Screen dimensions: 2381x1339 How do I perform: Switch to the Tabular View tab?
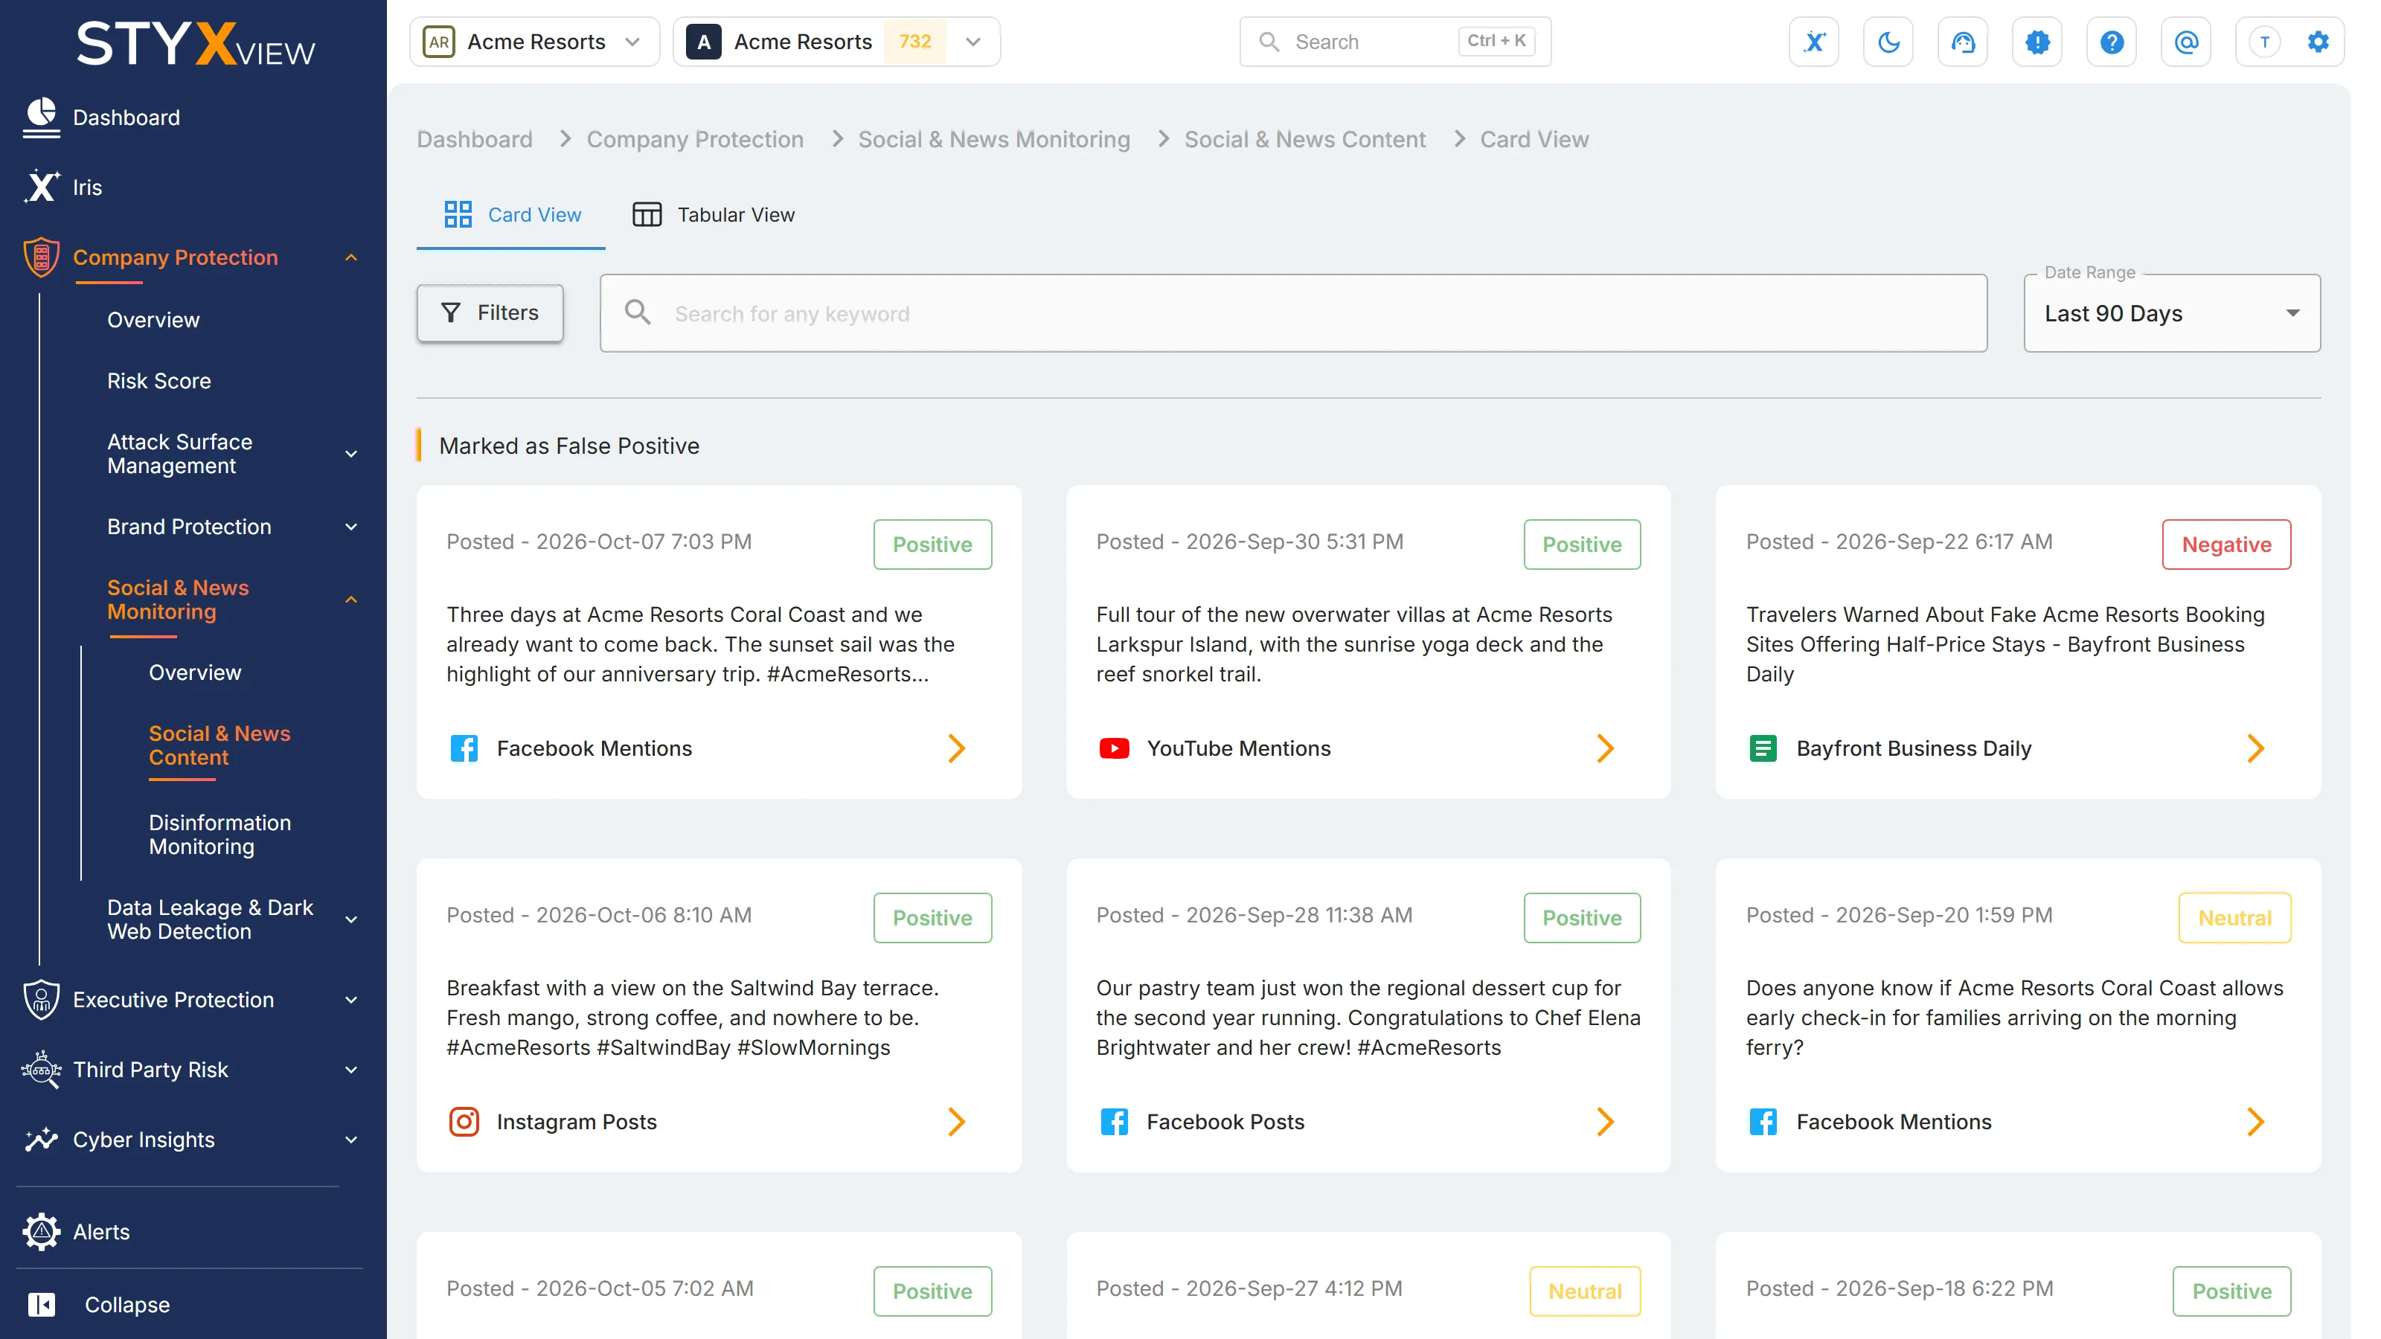[x=713, y=214]
